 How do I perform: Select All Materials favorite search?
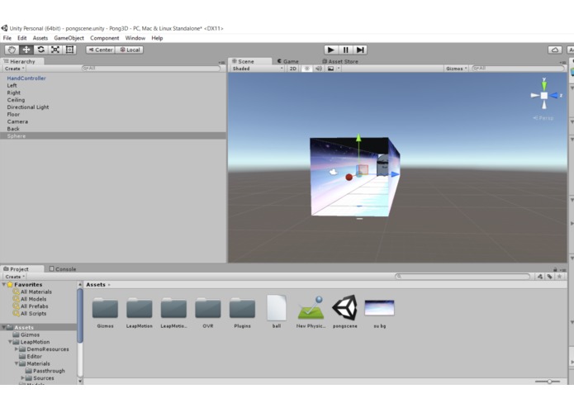pos(32,292)
